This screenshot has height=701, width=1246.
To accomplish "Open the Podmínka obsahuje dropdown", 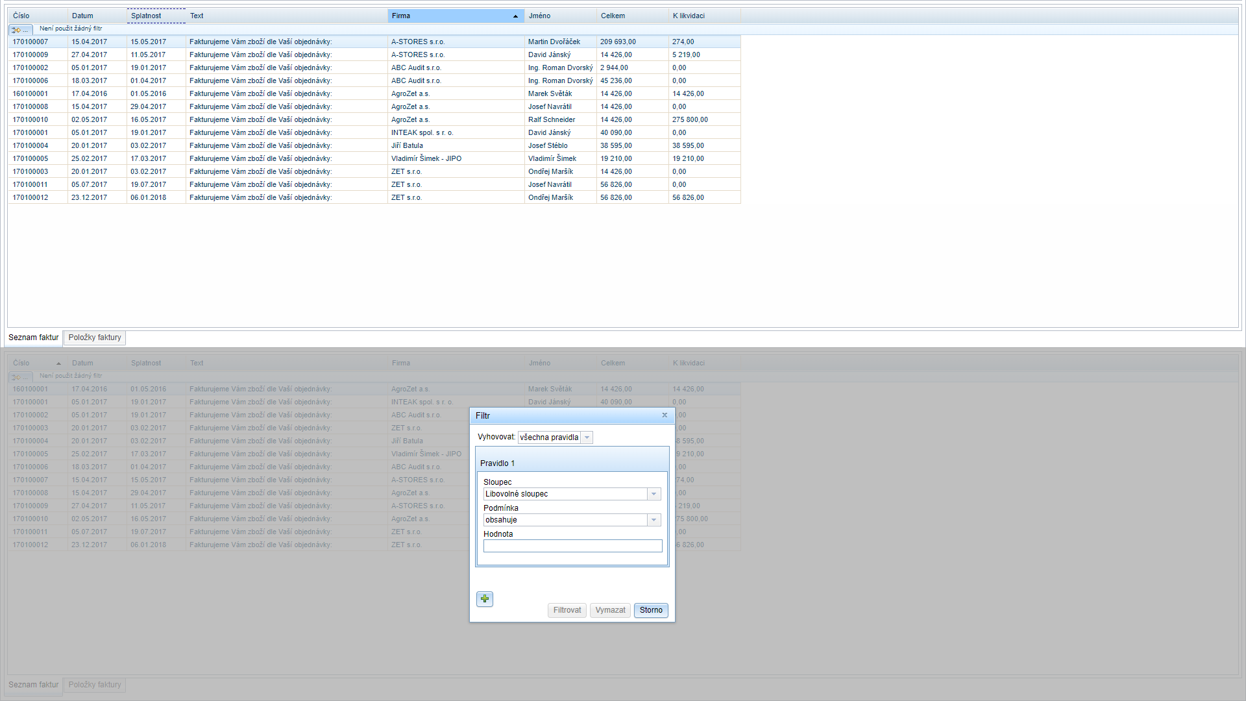I will [654, 520].
